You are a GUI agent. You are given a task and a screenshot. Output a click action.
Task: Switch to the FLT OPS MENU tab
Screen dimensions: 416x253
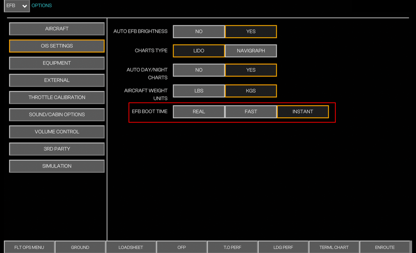point(29,247)
